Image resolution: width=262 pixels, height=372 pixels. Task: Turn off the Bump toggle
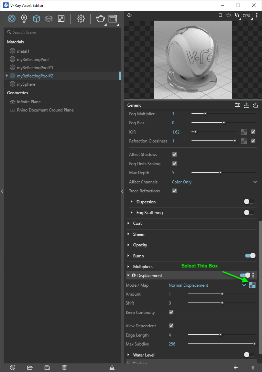pyautogui.click(x=250, y=255)
